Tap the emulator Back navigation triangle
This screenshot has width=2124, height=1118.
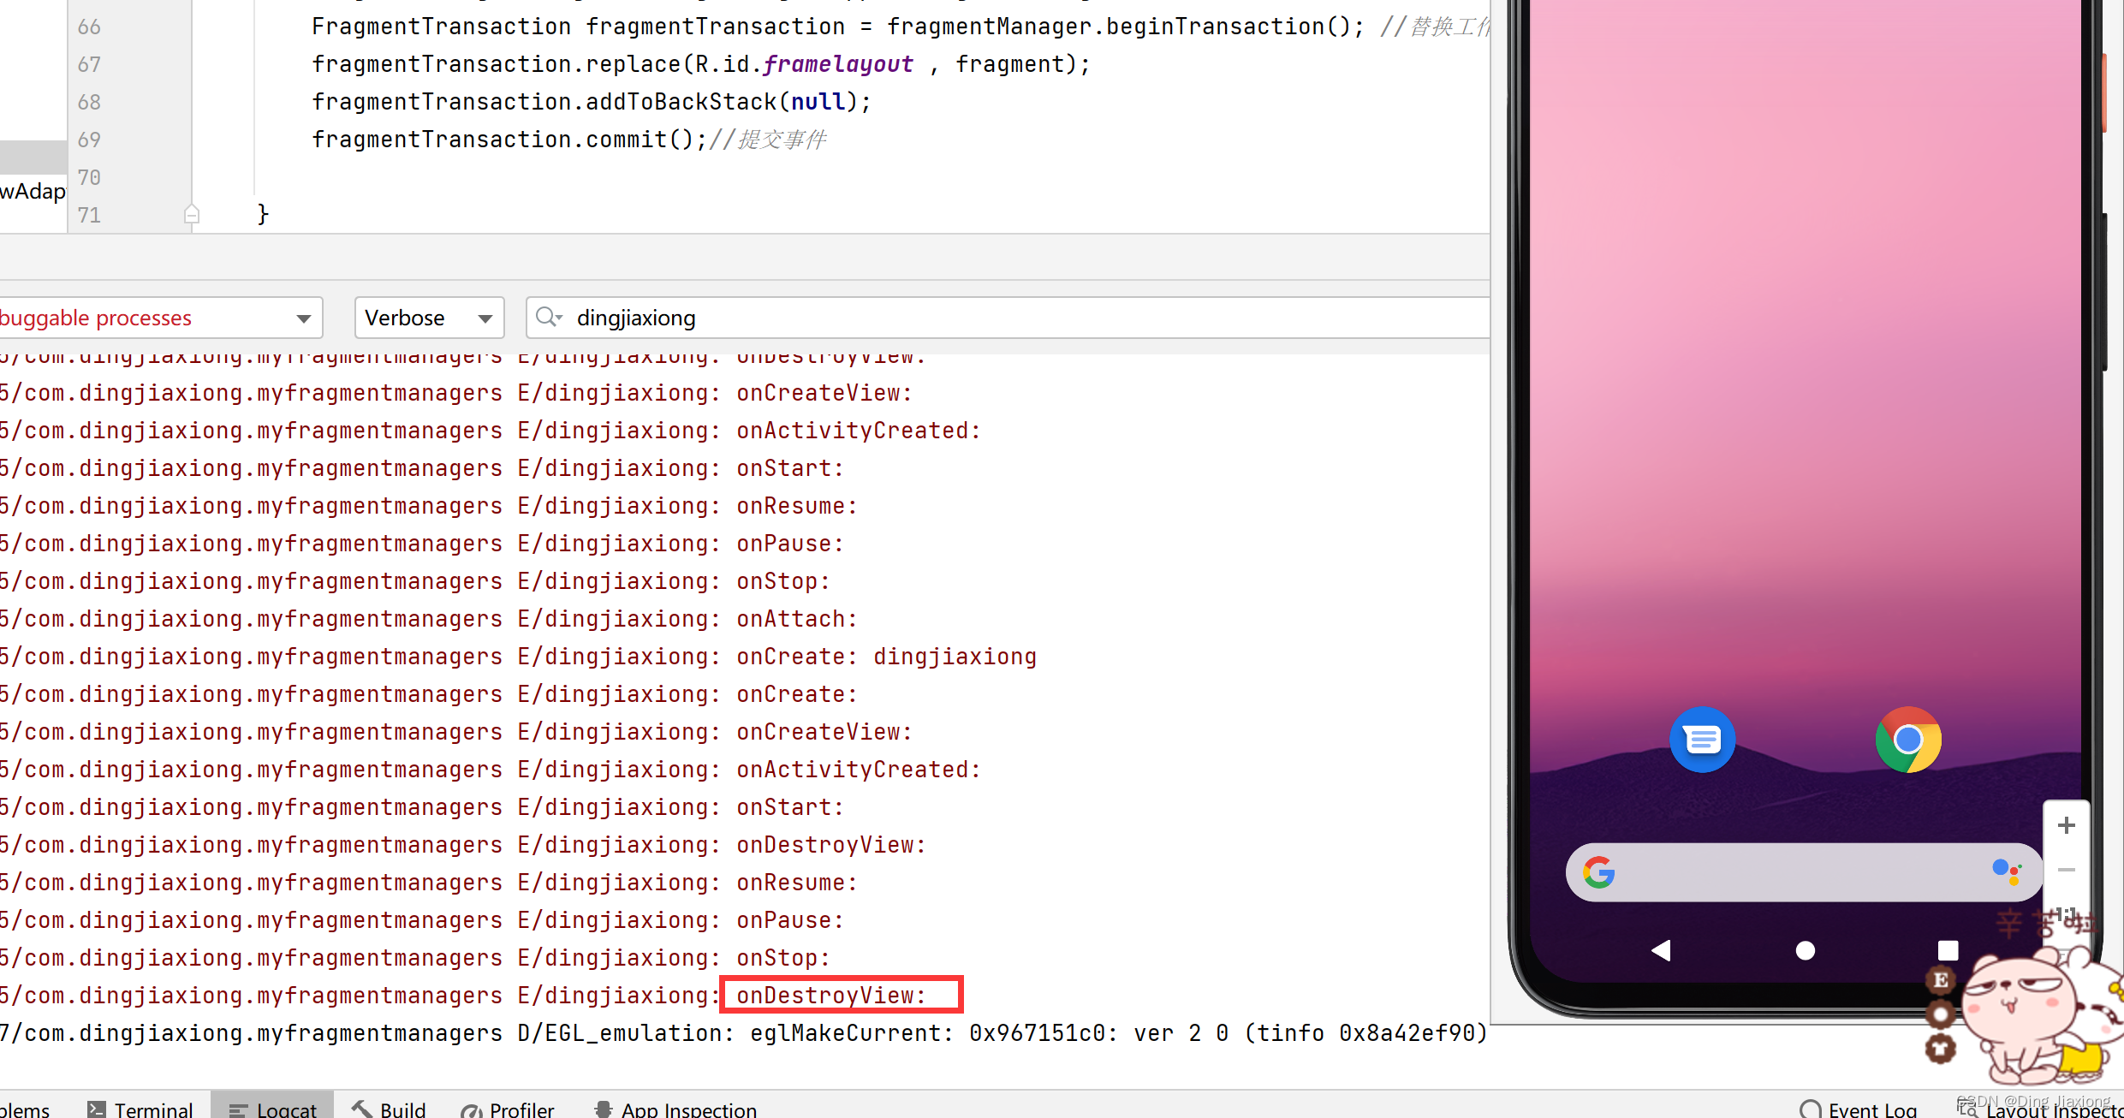(1661, 950)
